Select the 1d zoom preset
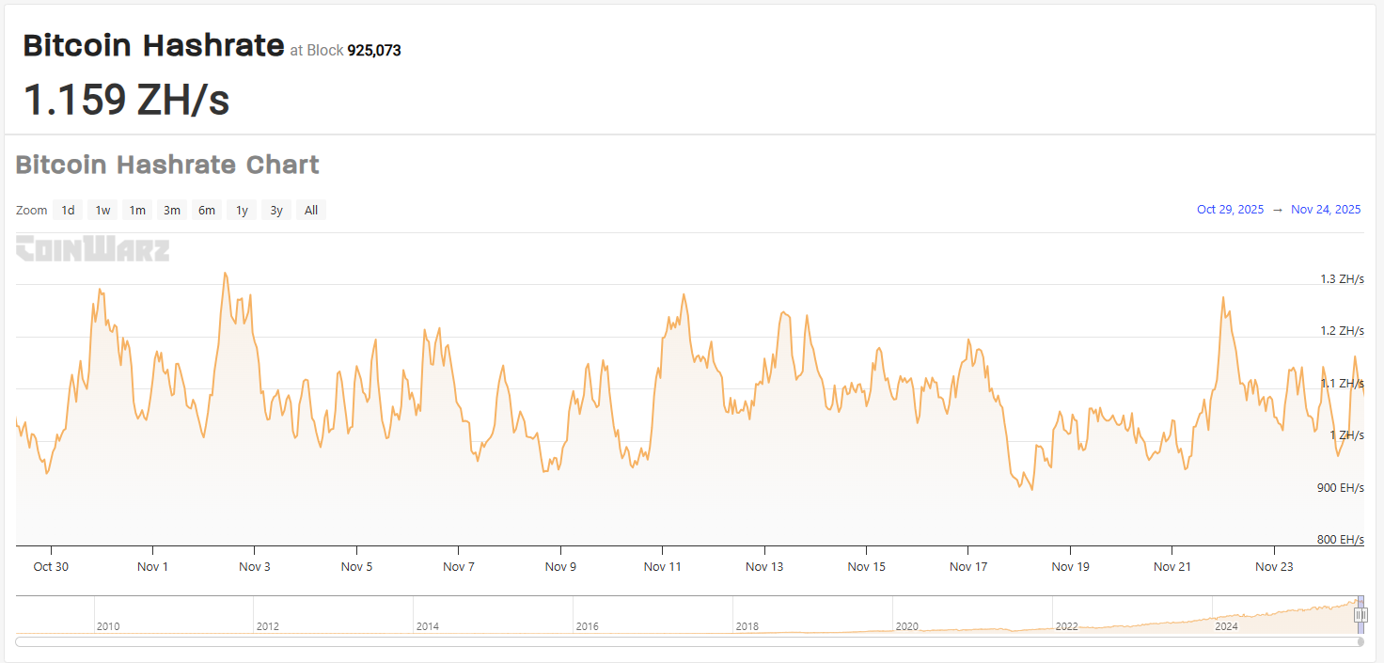The height and width of the screenshot is (663, 1384). pyautogui.click(x=67, y=210)
